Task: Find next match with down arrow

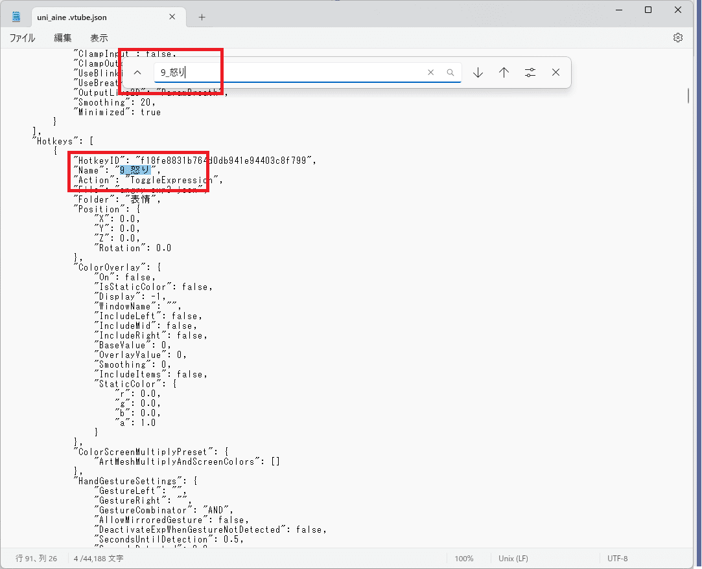Action: [x=478, y=73]
